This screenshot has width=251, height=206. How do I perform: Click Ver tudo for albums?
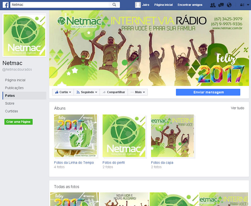click(x=238, y=108)
